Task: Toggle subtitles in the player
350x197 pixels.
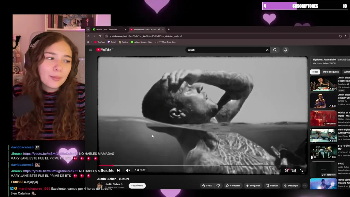Action: tap(279, 170)
